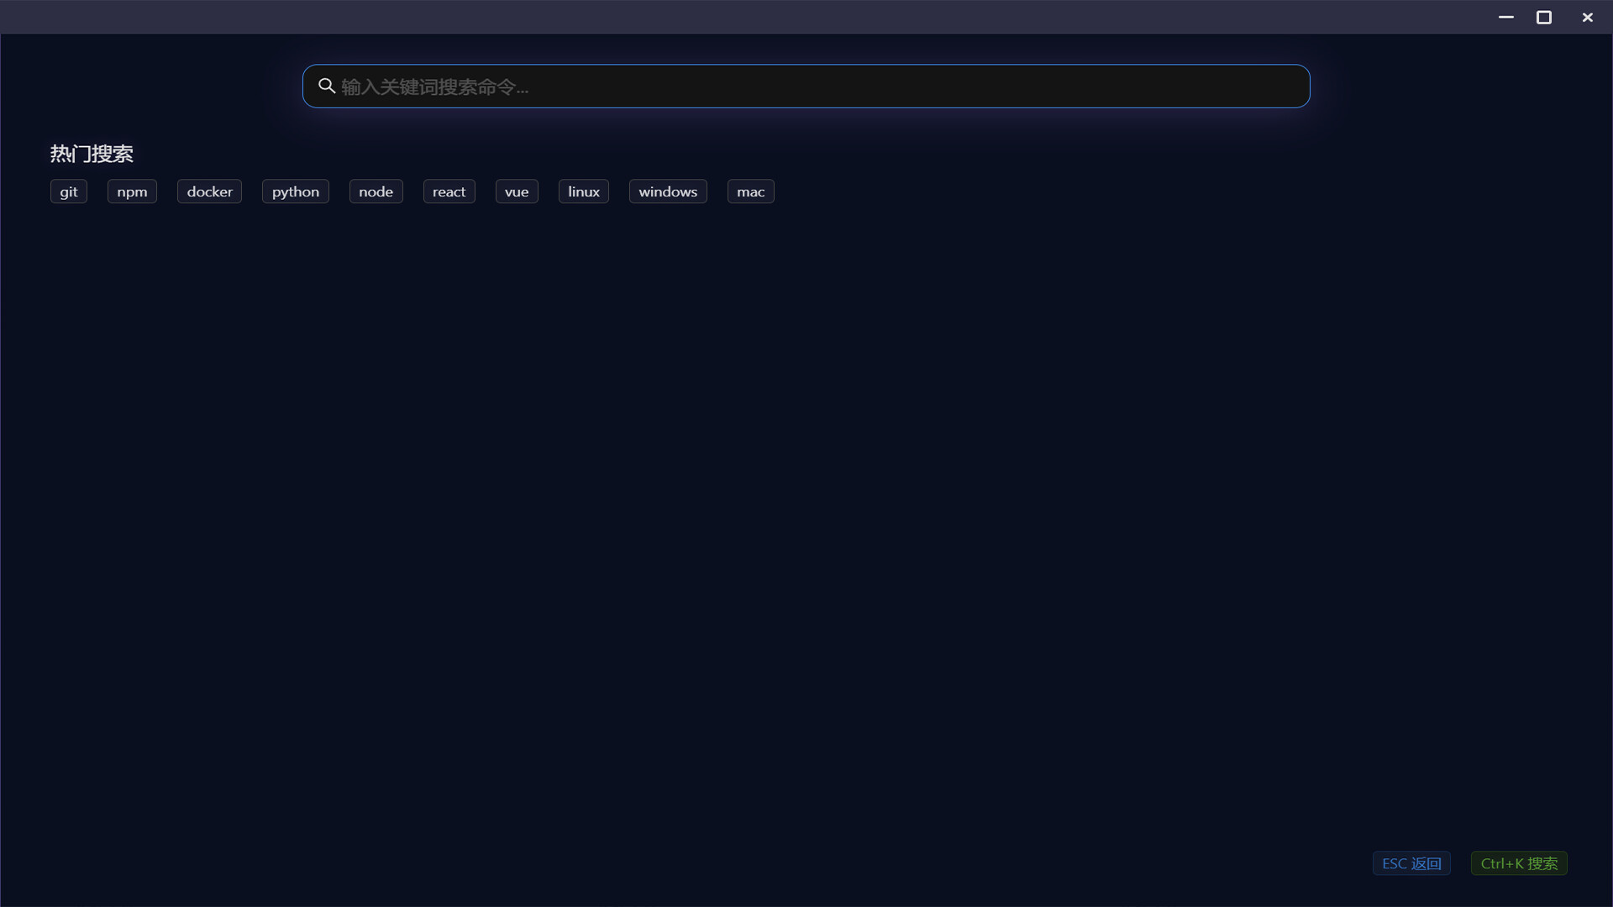Viewport: 1613px width, 907px height.
Task: Click the "ESC 返回" shortcut button
Action: (x=1411, y=862)
